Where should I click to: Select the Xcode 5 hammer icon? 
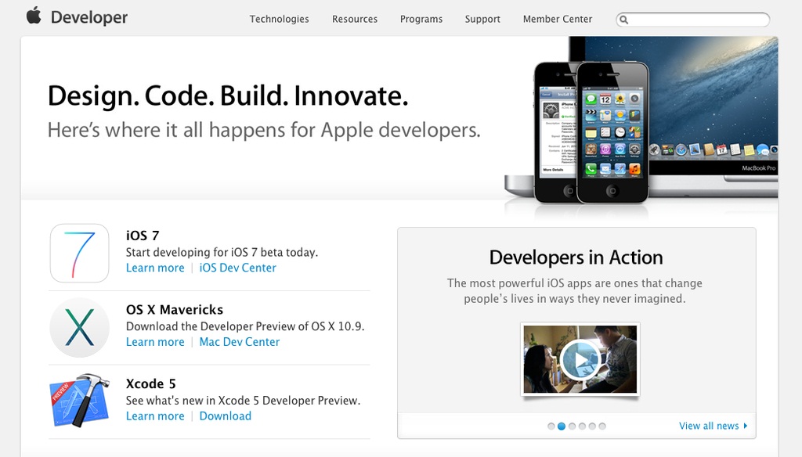pyautogui.click(x=79, y=400)
